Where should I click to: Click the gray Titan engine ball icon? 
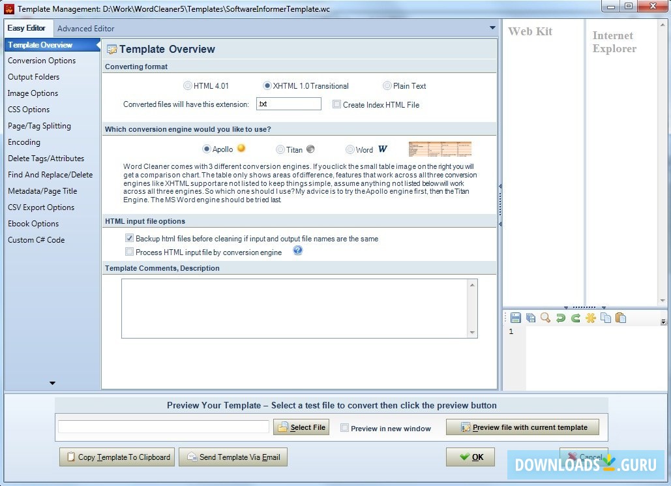[310, 149]
